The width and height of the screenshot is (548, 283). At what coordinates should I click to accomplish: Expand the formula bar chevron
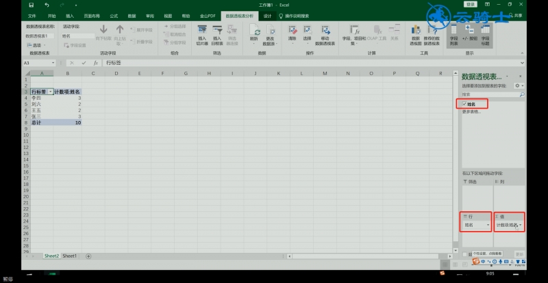tap(522, 63)
